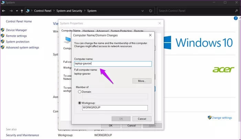Click the WORKGROUP text field
This screenshot has width=241, height=140.
(x=115, y=108)
